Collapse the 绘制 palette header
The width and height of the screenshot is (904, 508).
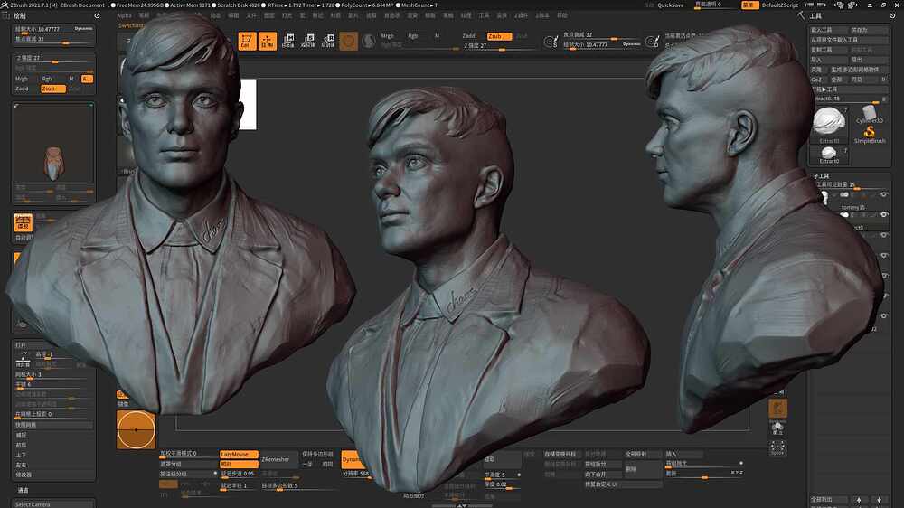point(20,16)
